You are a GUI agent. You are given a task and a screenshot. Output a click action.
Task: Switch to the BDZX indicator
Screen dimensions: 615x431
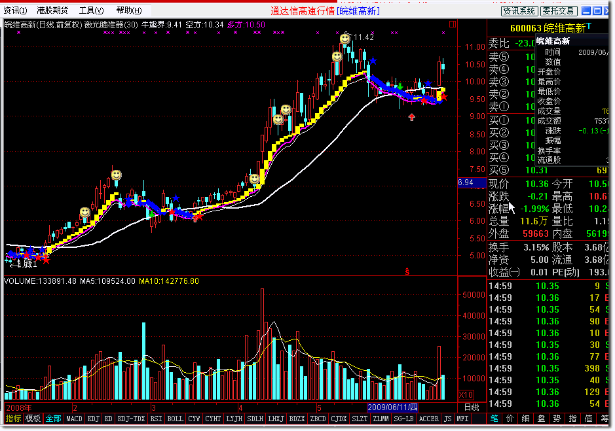click(297, 419)
